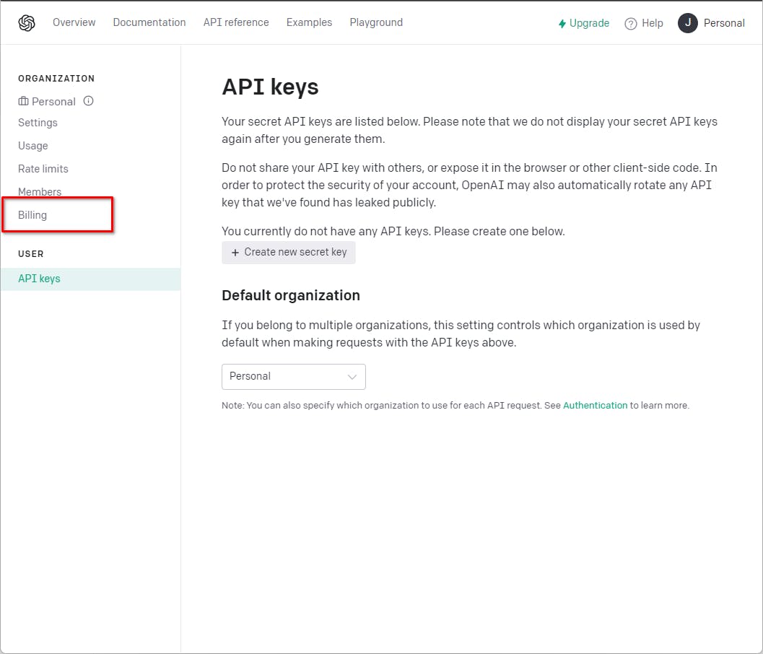Click the OpenAI logo icon

click(x=27, y=23)
